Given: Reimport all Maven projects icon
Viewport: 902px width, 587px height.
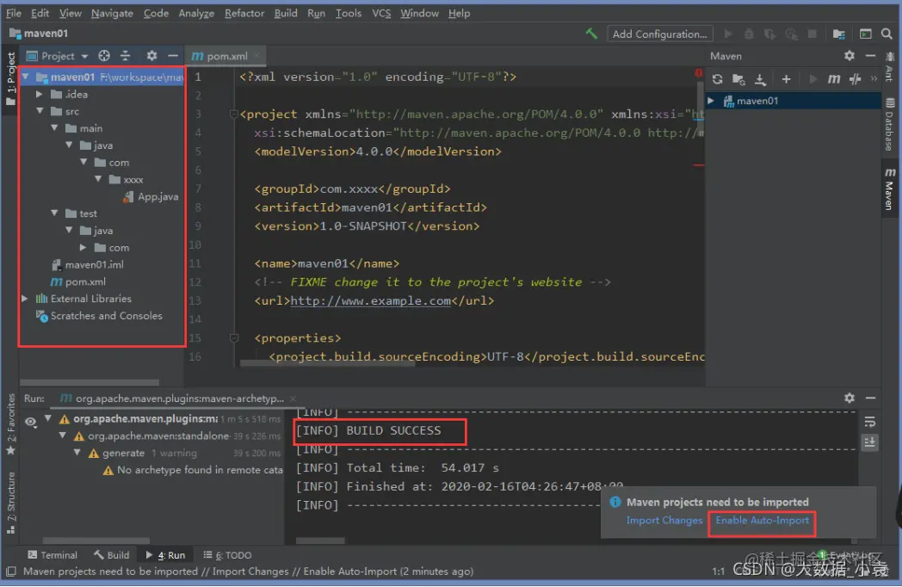Looking at the screenshot, I should coord(717,79).
